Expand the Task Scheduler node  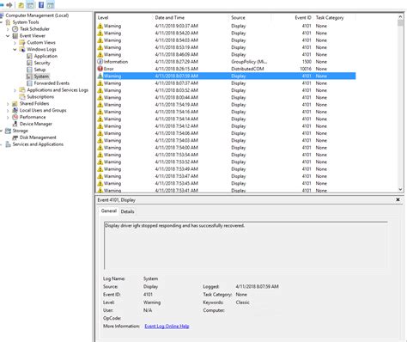point(8,29)
